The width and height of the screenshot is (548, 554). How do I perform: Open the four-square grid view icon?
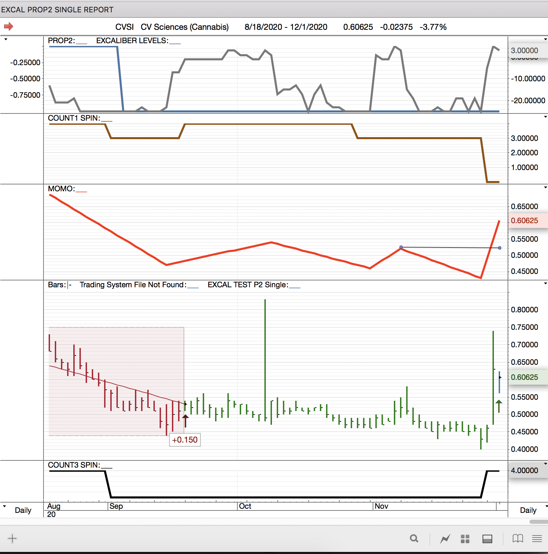[x=465, y=539]
